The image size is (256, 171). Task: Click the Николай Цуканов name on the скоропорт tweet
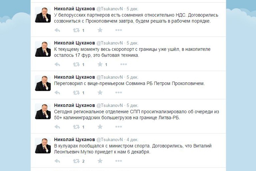click(x=75, y=43)
